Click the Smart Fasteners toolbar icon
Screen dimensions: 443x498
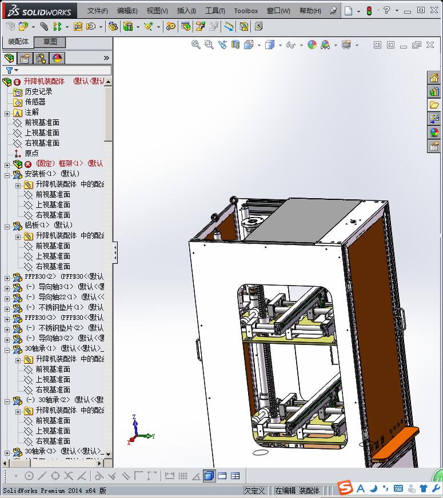coord(78,26)
